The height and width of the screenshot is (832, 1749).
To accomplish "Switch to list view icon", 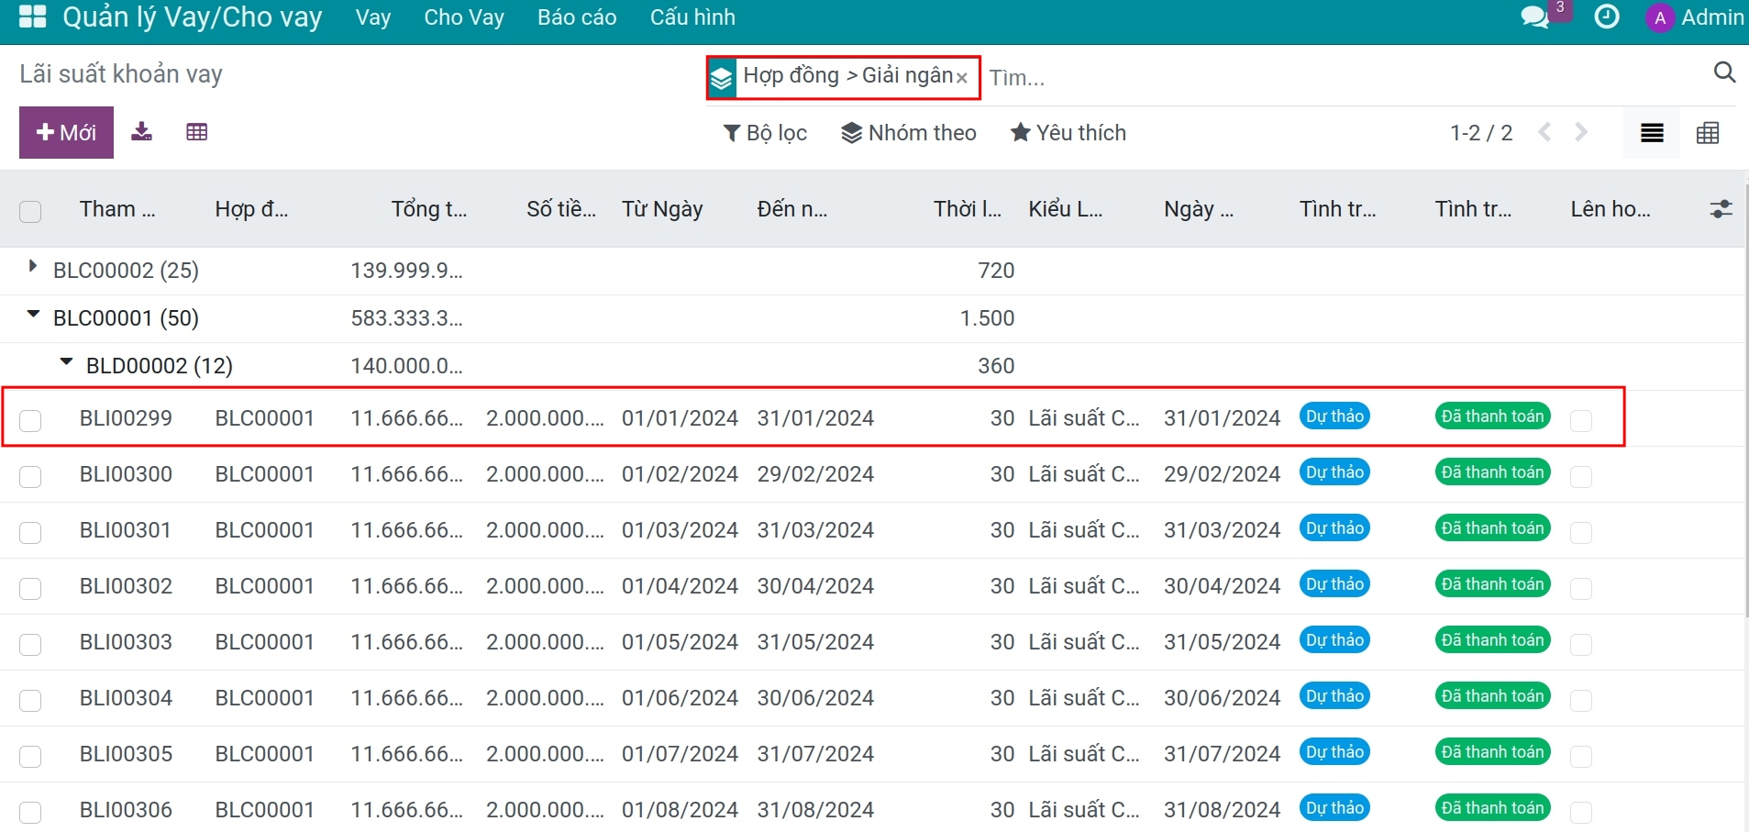I will pos(1652,133).
